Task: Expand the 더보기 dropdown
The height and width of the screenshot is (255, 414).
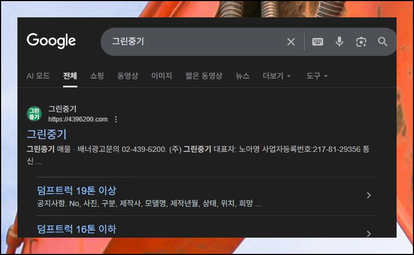Action: pyautogui.click(x=277, y=76)
